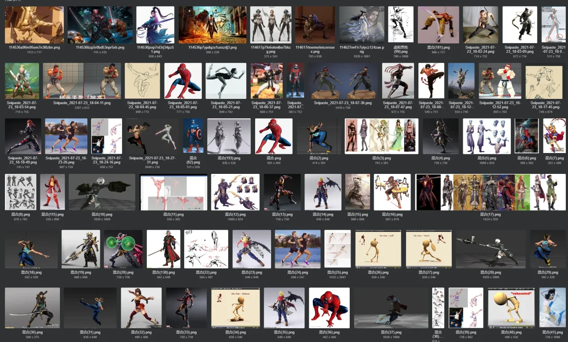Screen dimensions: 568x342
Task: Click the 混合(10).png thumbnail
Action: click(x=102, y=192)
